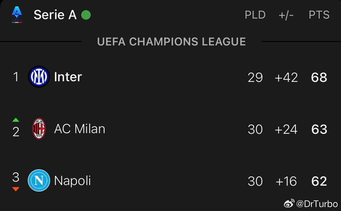Viewport: 341px width, 211px height.
Task: Click the Weibo logo watermark
Action: click(x=289, y=203)
